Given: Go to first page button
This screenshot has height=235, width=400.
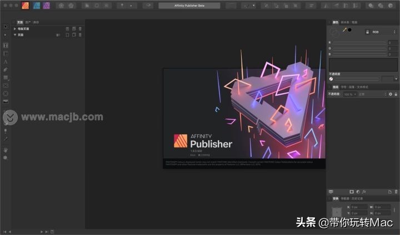Looking at the screenshot, I should [x=5, y=232].
